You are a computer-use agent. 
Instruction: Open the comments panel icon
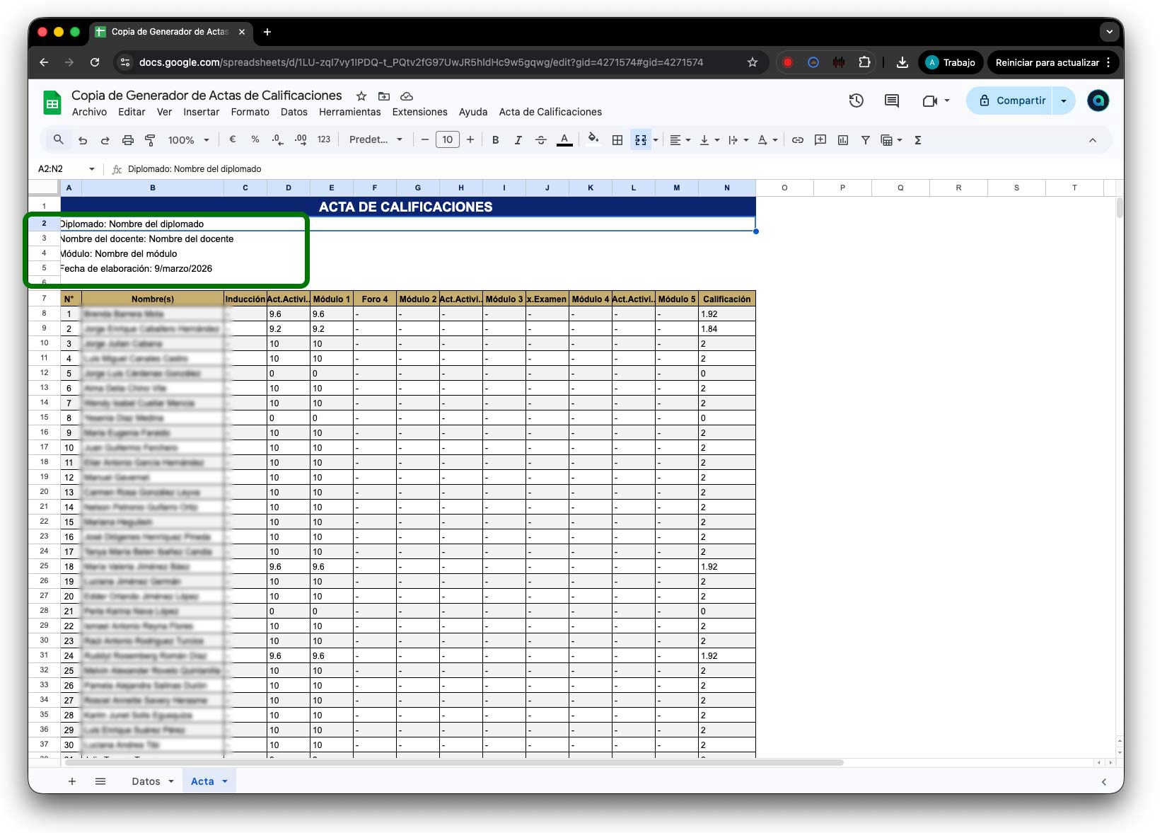891,100
